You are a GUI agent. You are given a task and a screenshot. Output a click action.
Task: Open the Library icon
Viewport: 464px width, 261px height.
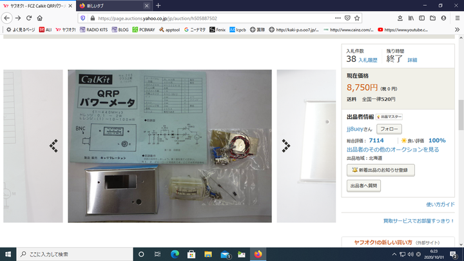[x=411, y=18]
